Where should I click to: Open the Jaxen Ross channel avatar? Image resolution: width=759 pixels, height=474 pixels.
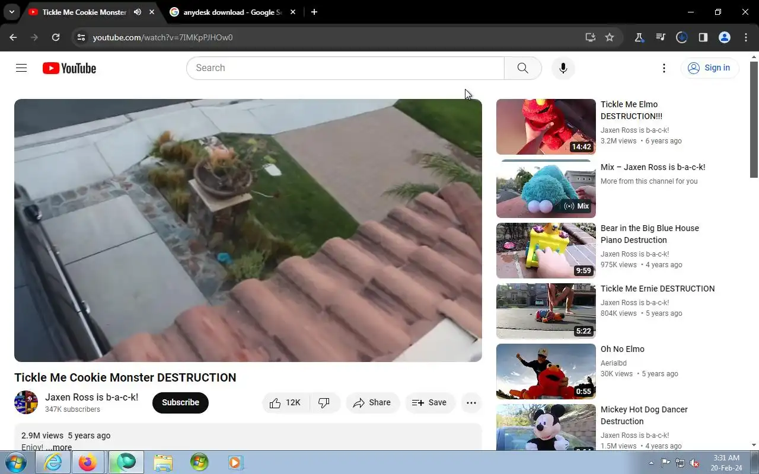tap(26, 402)
